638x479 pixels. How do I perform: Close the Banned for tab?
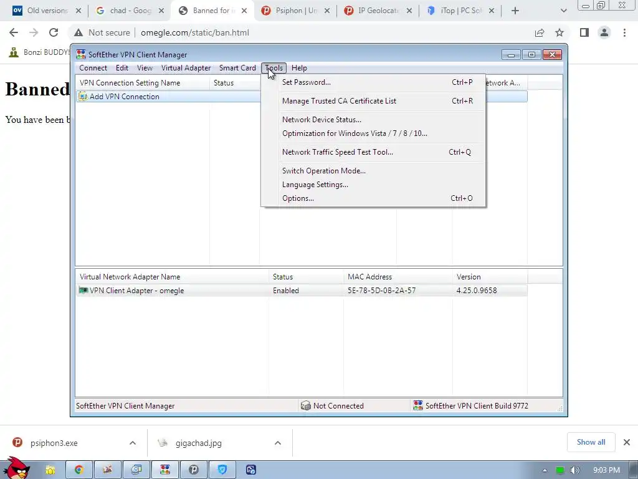click(244, 11)
